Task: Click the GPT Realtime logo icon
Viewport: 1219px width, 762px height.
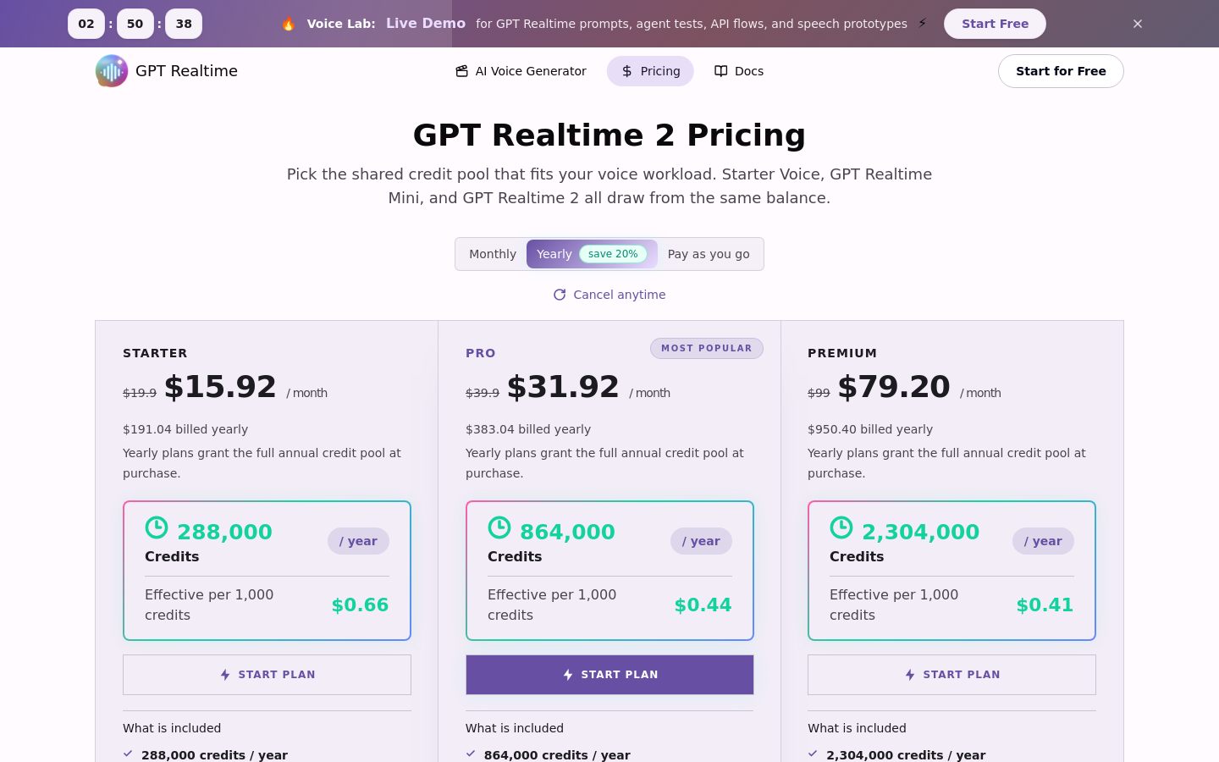Action: [112, 71]
